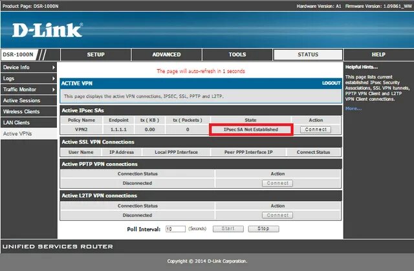Open Device Info in sidebar
Screen dimensions: 414x271
[28, 67]
